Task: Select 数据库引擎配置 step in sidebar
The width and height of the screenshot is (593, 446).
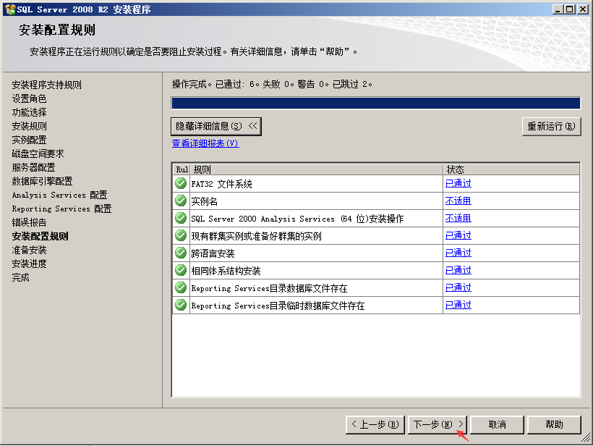Action: click(42, 181)
